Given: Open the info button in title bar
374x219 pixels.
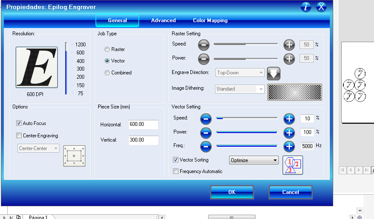Looking at the screenshot, I should (306, 7).
